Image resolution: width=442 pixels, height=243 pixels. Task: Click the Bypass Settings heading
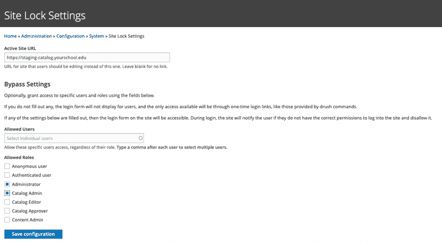pyautogui.click(x=27, y=84)
